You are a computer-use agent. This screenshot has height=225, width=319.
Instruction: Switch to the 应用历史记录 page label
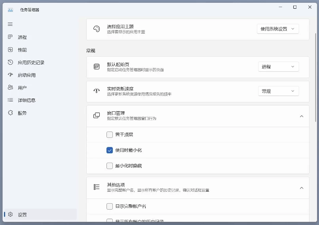tap(31, 63)
